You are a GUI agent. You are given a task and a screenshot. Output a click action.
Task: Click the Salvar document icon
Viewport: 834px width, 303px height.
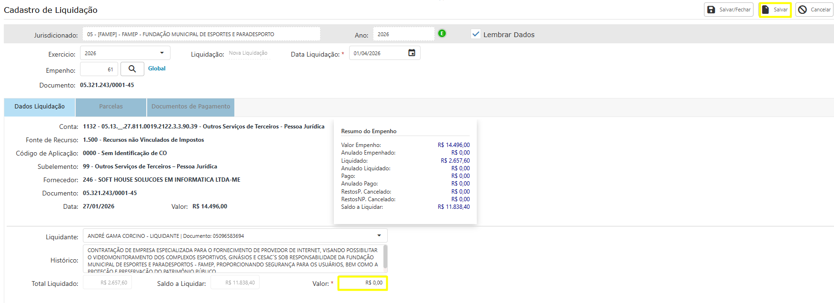coord(765,10)
